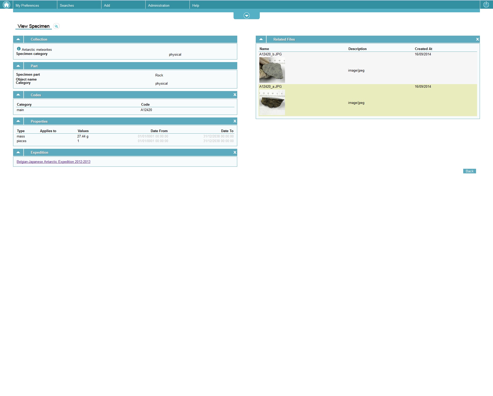
Task: Close the Properties widget
Action: pos(235,121)
